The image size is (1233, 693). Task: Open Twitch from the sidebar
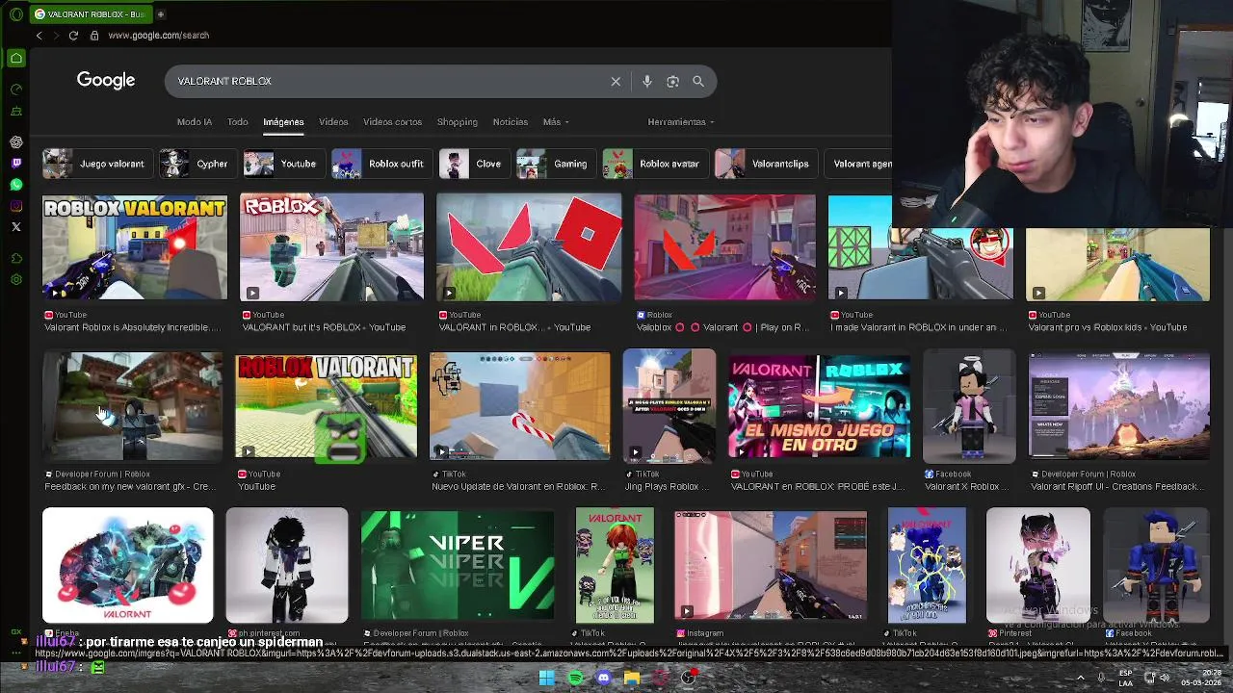16,164
